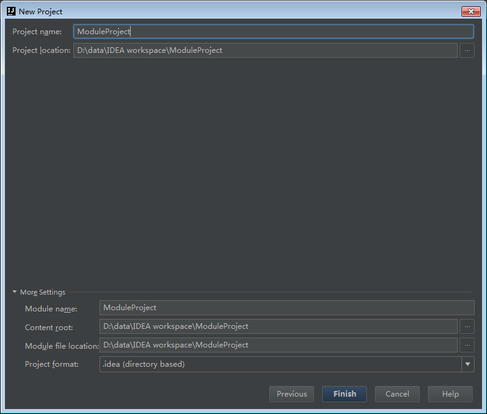Click the Project name input field
487x414 pixels.
(273, 31)
